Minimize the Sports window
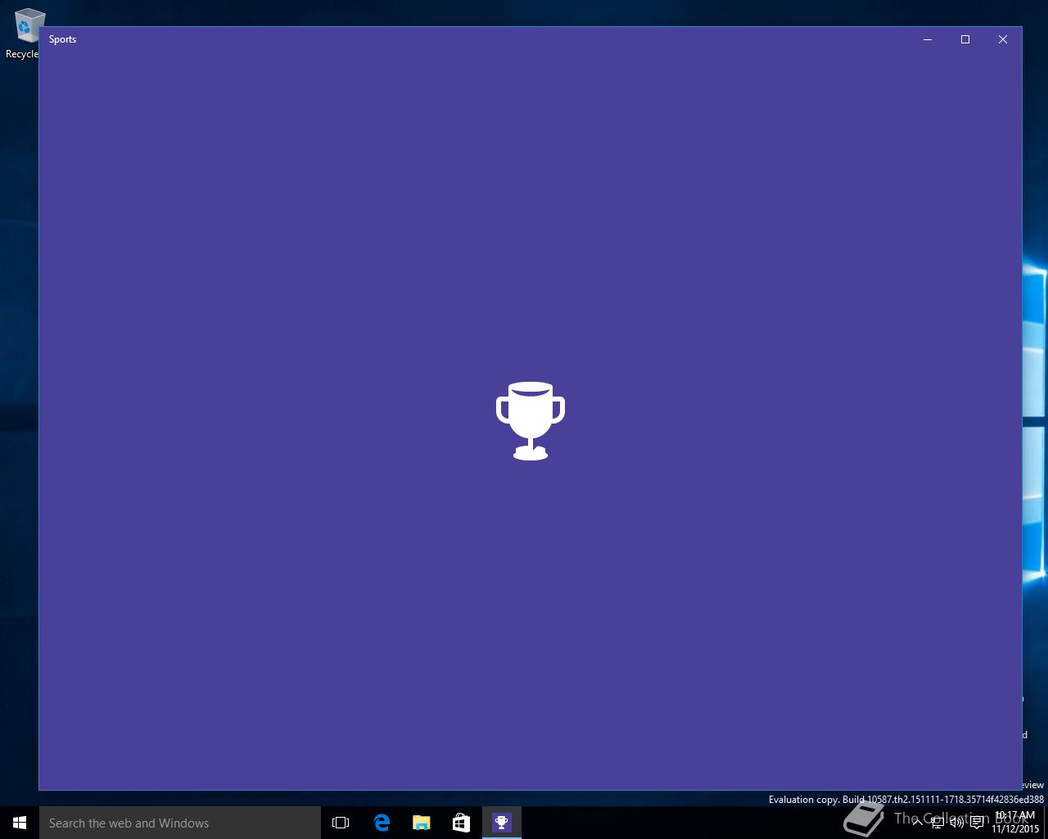1048x839 pixels. point(928,39)
